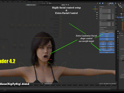
Task: Click the timeline horizontal scrollbar
Action: (x=55, y=89)
